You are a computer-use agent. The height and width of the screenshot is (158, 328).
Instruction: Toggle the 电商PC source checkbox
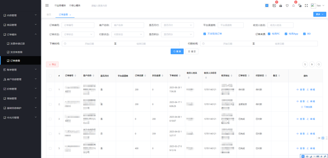(269, 34)
